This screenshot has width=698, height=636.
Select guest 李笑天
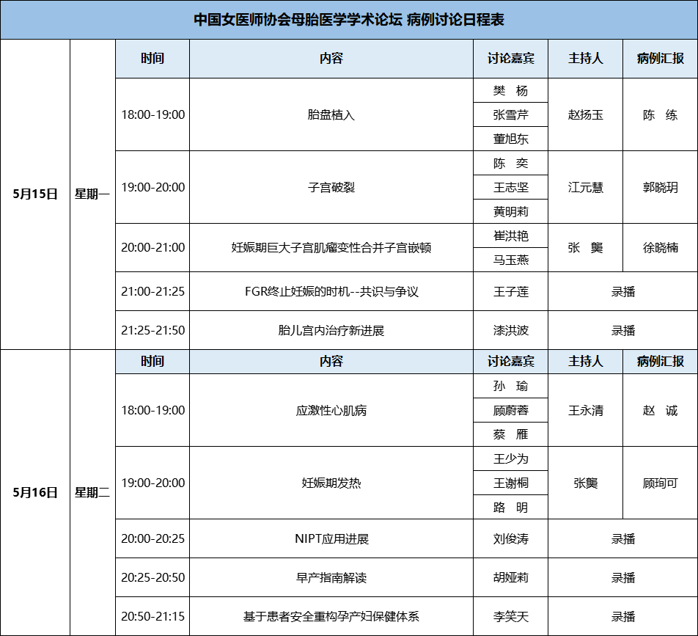coord(510,616)
